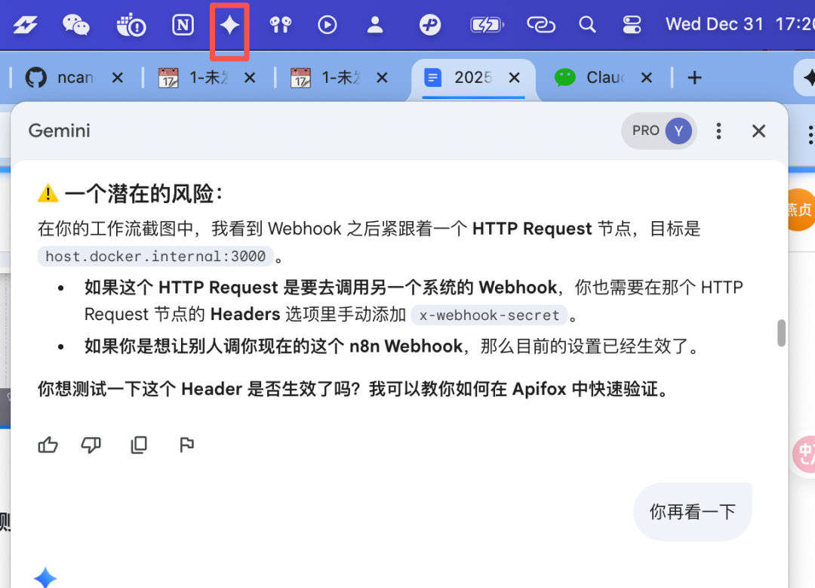Open the link-shaped menu bar icon
This screenshot has height=588, width=815.
pyautogui.click(x=541, y=24)
